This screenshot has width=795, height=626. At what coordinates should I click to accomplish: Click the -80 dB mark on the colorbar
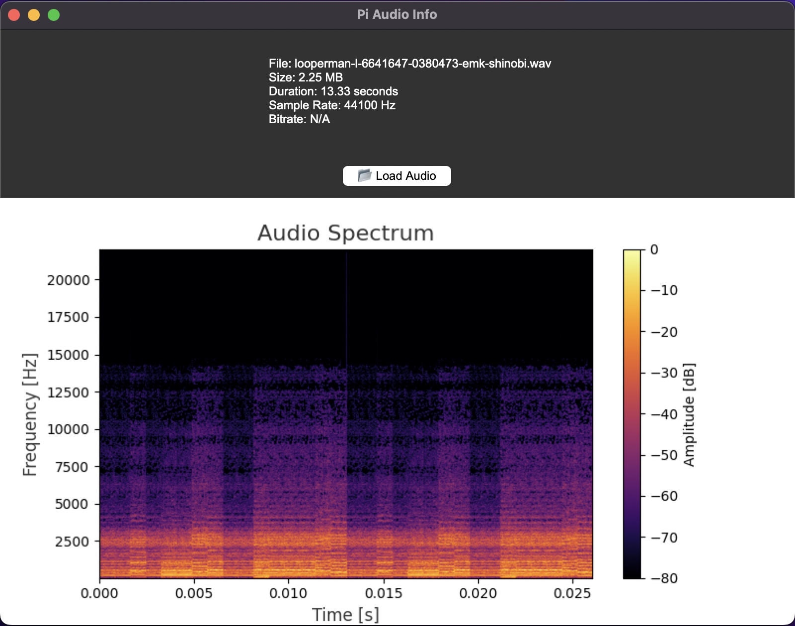pos(664,578)
